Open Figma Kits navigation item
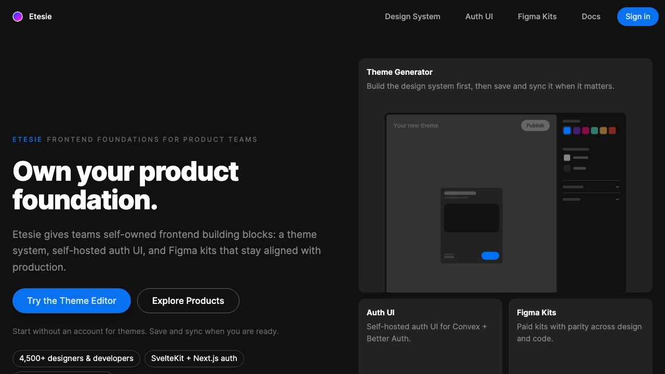The width and height of the screenshot is (665, 374). [537, 17]
